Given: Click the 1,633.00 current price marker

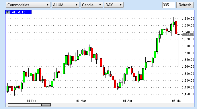Looking at the screenshot, I should [x=188, y=34].
